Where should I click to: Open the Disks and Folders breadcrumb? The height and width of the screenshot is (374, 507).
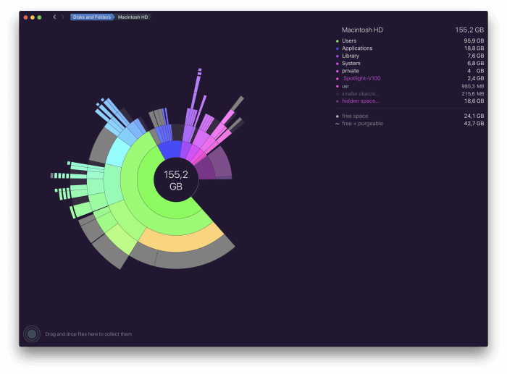coord(92,17)
